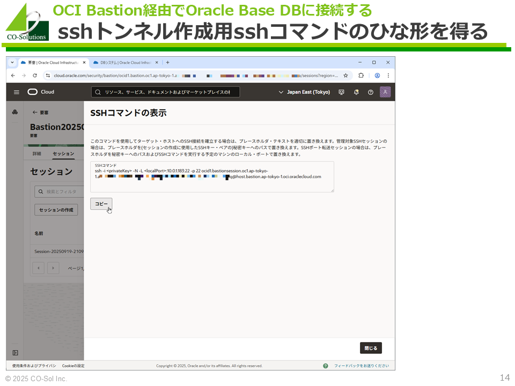Switch to the DBシステム Oracle Cloud tab
This screenshot has width=515, height=386.
pos(126,62)
